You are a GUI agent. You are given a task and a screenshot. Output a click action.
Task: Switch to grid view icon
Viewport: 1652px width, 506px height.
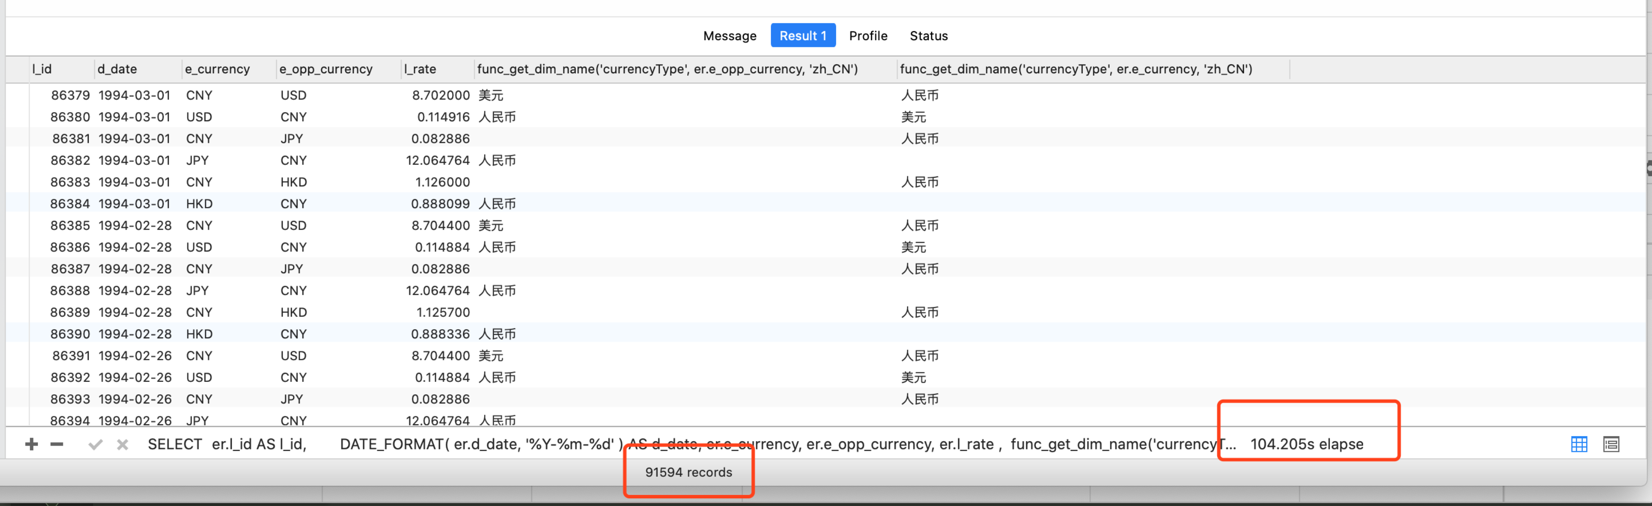[1579, 444]
